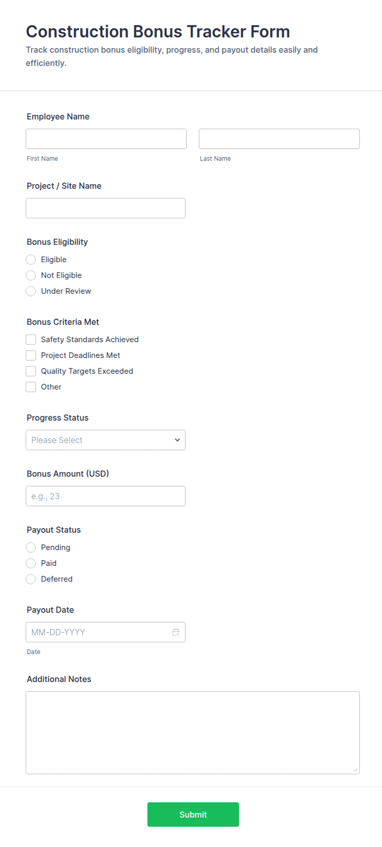Choose Deferred payout status

[x=31, y=579]
